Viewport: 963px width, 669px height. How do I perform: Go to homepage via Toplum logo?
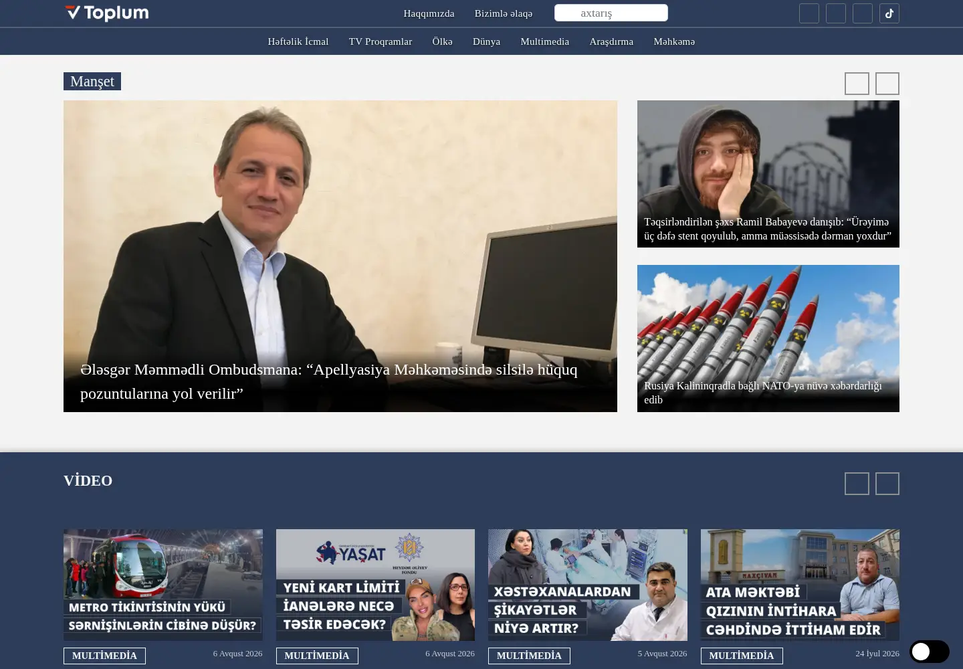click(107, 13)
